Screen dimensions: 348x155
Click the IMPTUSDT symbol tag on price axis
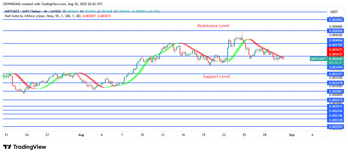click(x=318, y=59)
